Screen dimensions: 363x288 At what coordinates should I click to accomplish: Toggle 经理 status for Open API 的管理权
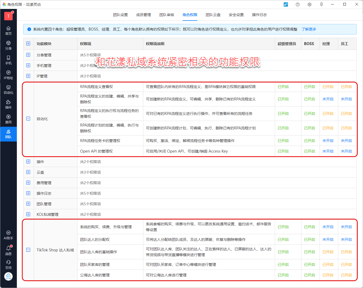click(328, 151)
